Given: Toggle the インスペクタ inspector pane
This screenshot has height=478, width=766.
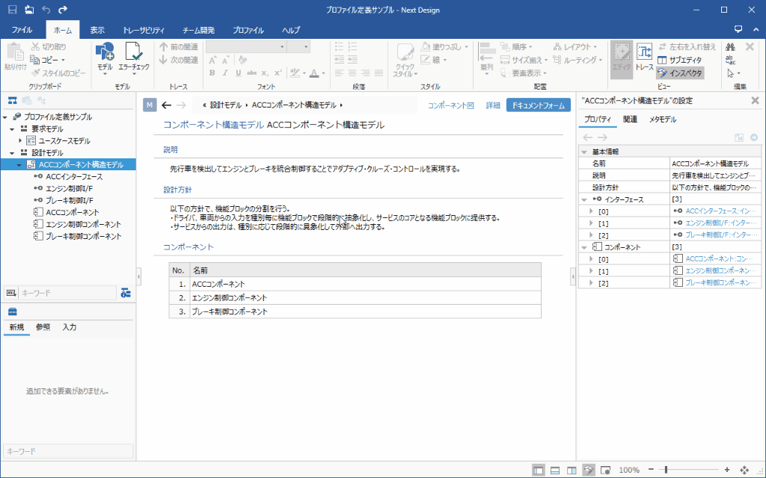Looking at the screenshot, I should pos(680,73).
